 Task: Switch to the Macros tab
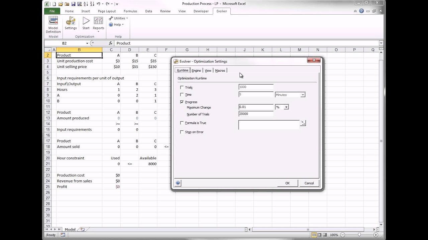[x=220, y=70]
